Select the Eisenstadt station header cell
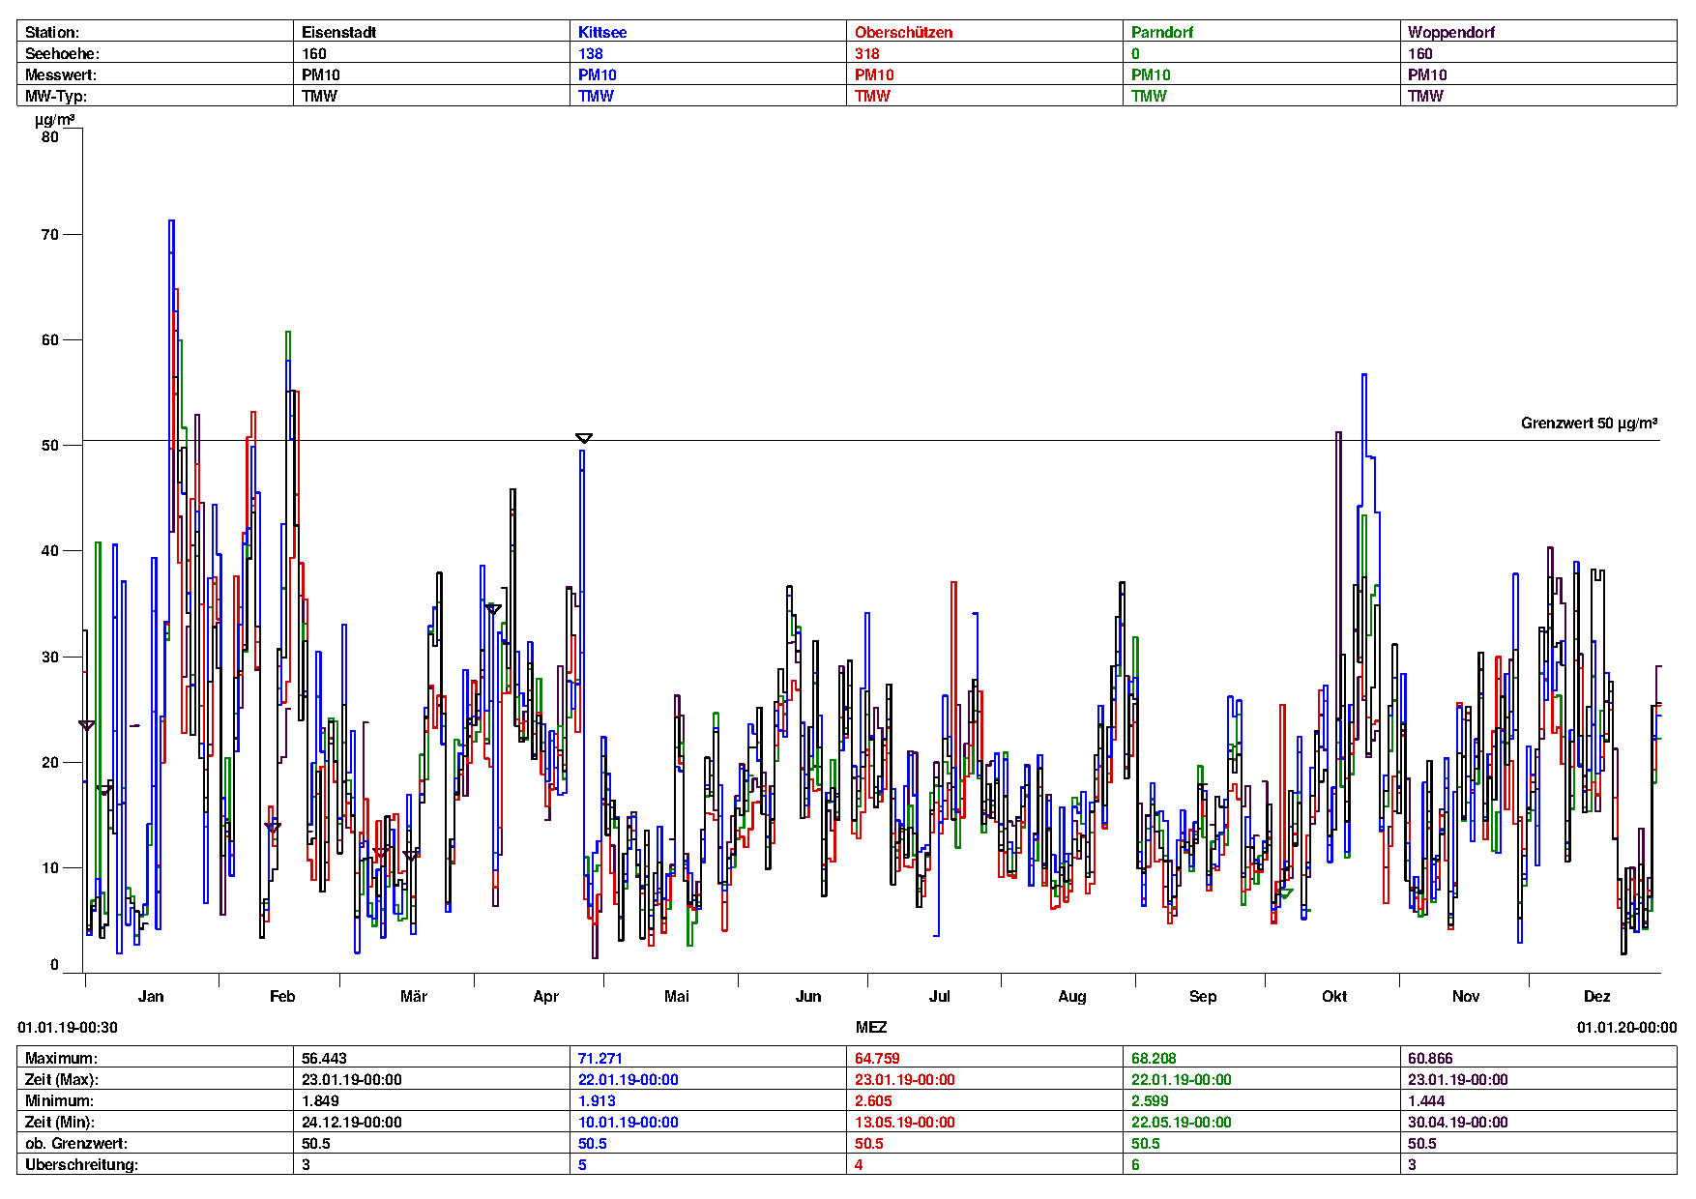This screenshot has width=1696, height=1199. tap(432, 32)
